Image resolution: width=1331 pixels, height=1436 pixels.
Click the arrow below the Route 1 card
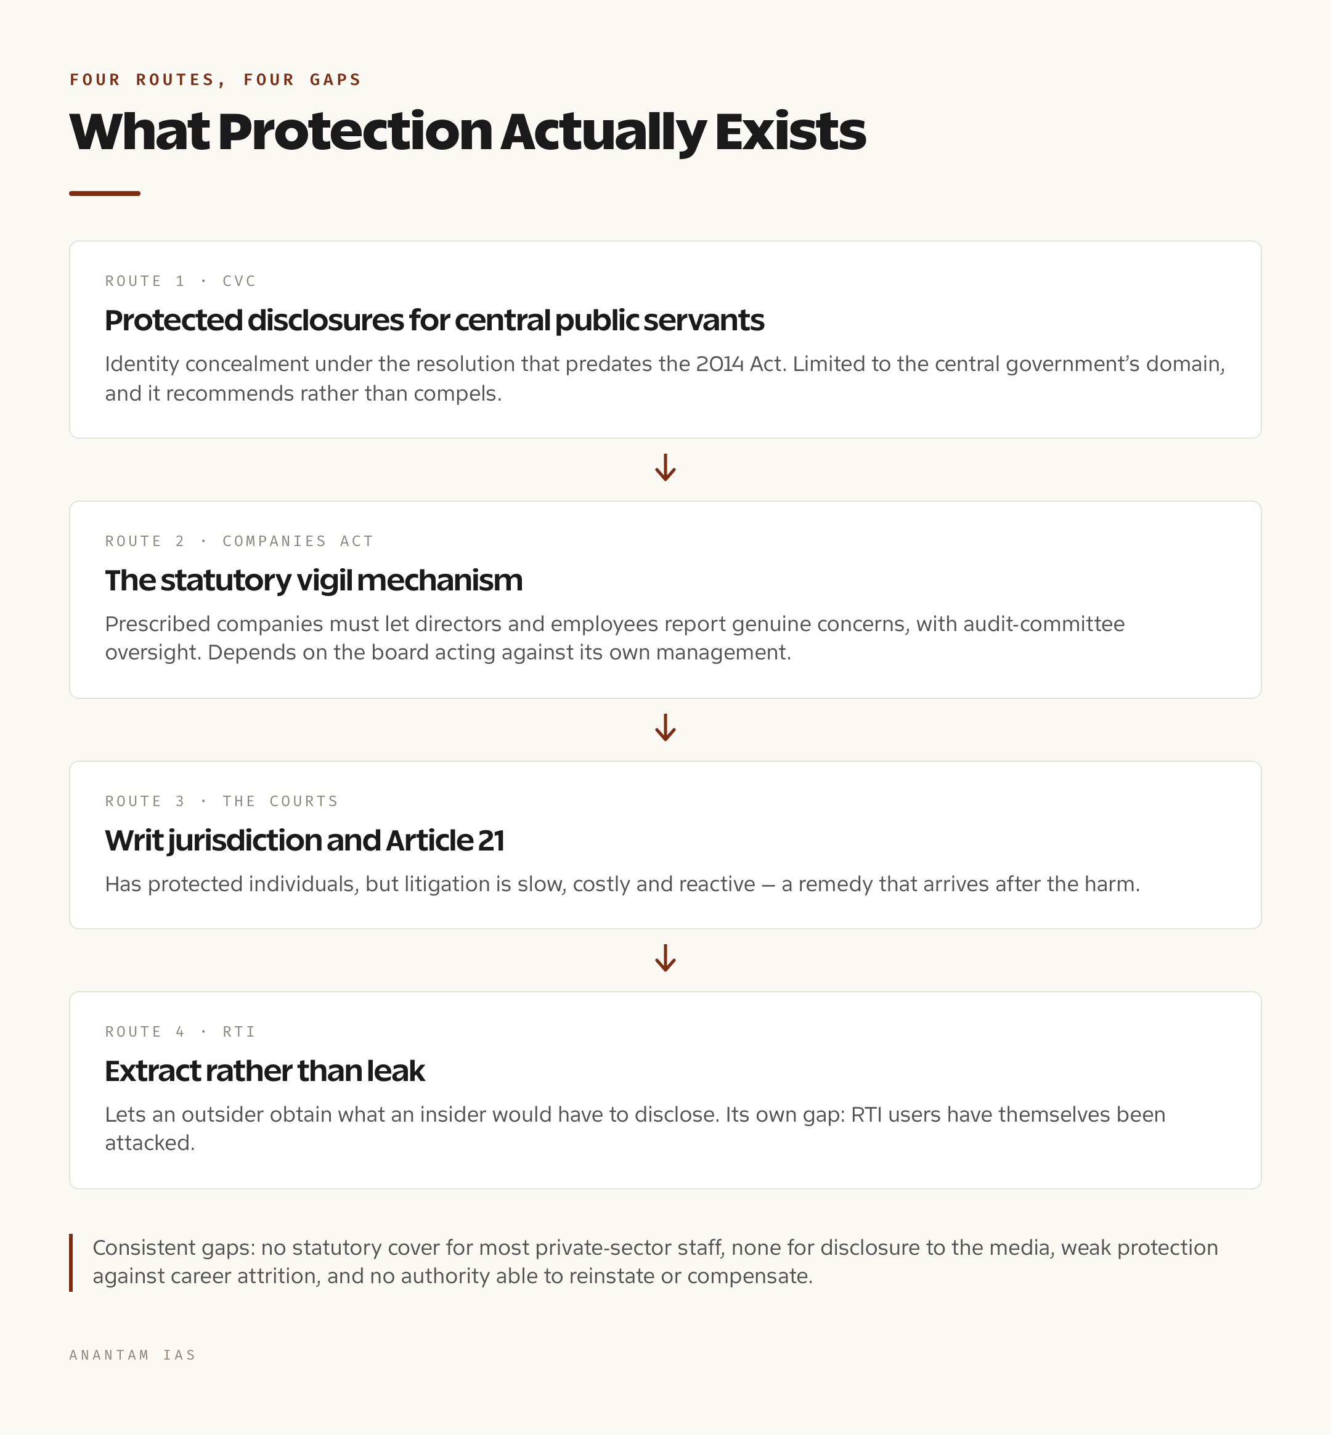tap(665, 468)
